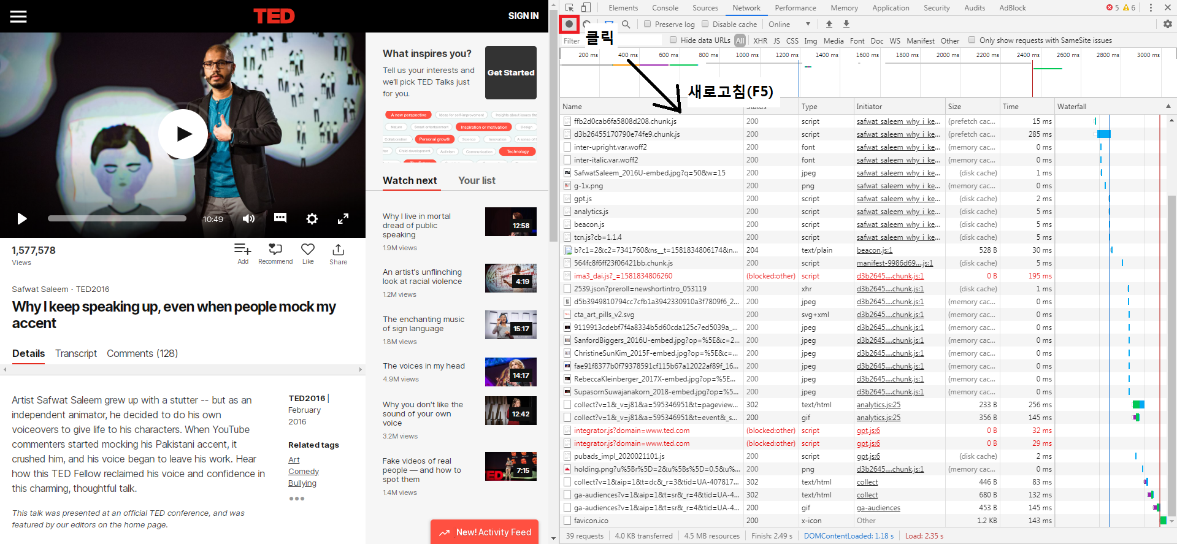Click the video progress bar
Image resolution: width=1177 pixels, height=544 pixels.
tap(117, 218)
